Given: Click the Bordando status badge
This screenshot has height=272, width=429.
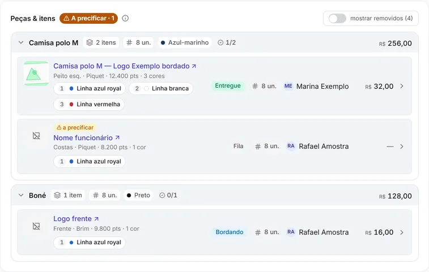Looking at the screenshot, I should click(x=230, y=232).
